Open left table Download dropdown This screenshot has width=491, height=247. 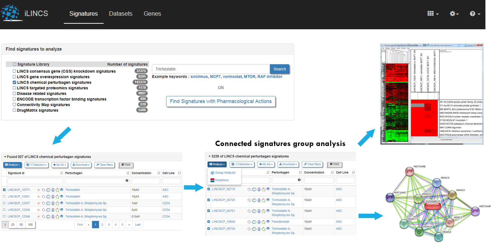(81, 165)
